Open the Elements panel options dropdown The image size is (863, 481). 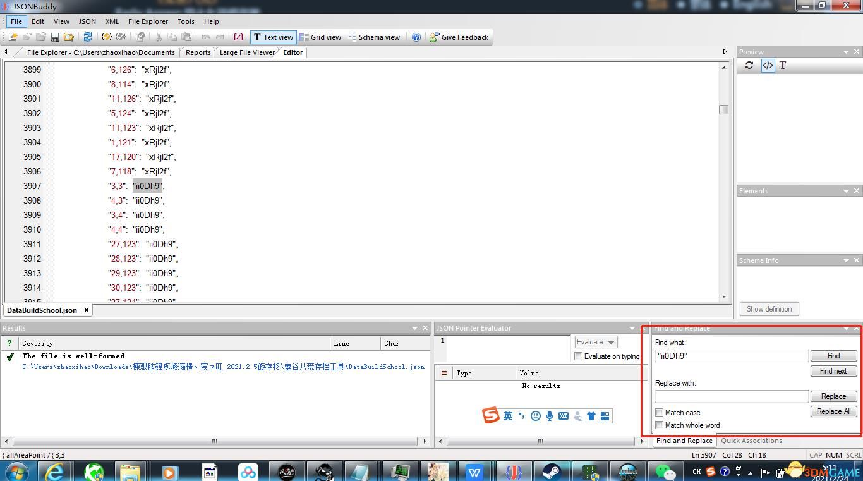[x=846, y=191]
